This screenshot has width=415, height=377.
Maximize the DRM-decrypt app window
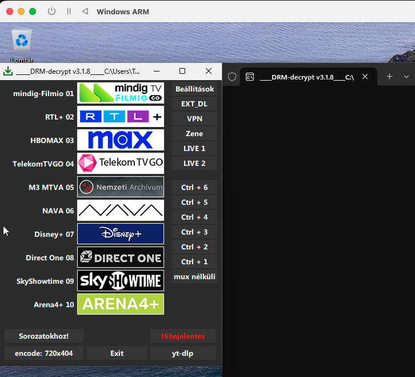[x=182, y=71]
